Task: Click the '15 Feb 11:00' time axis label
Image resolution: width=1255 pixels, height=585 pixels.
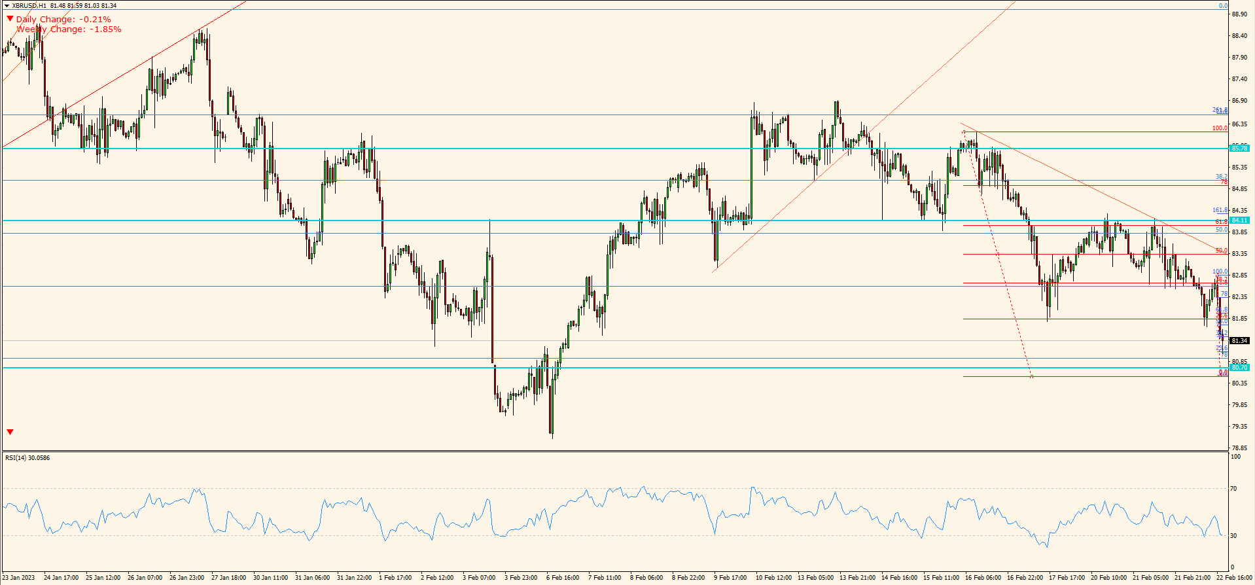Action: pyautogui.click(x=940, y=578)
